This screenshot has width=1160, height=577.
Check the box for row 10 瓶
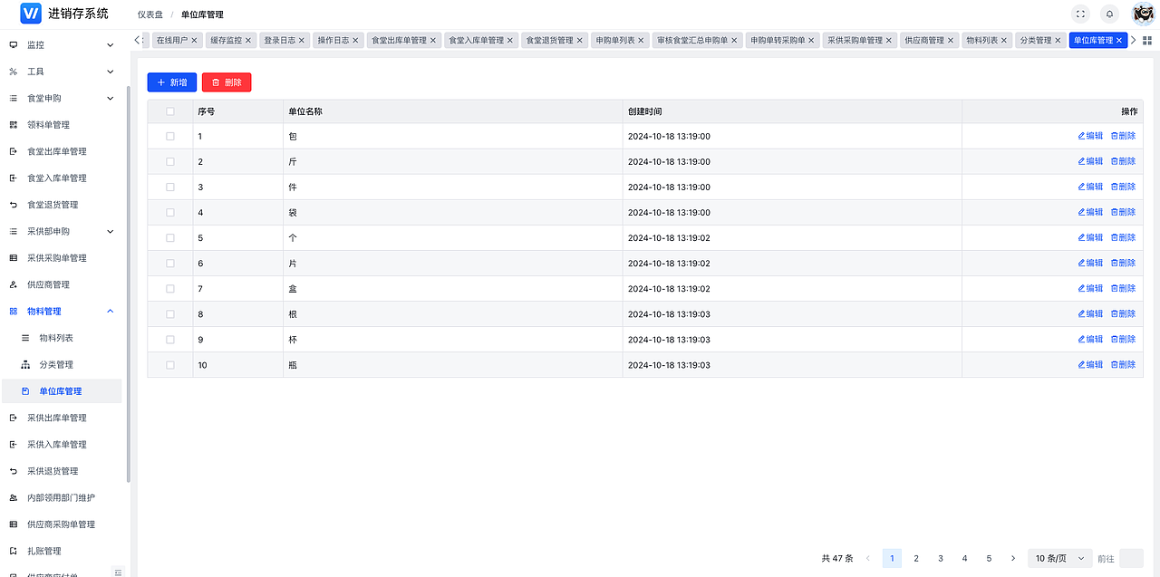[170, 364]
